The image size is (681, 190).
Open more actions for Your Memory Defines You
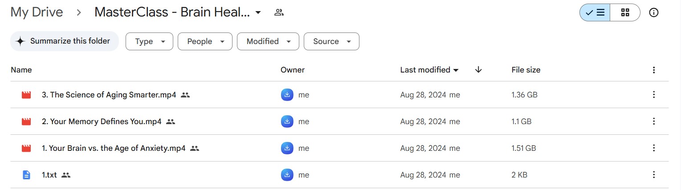pos(654,121)
